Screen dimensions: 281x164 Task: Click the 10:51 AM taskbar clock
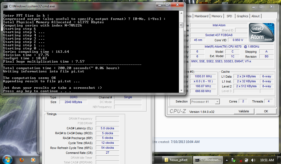tap(267, 160)
